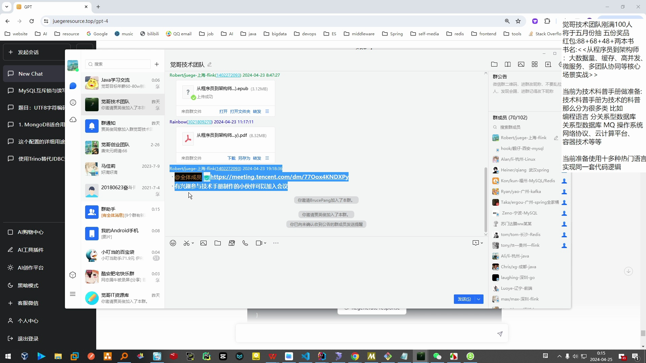646x363 pixels.
Task: Click New Chat in the GPT sidebar
Action: coord(34,74)
